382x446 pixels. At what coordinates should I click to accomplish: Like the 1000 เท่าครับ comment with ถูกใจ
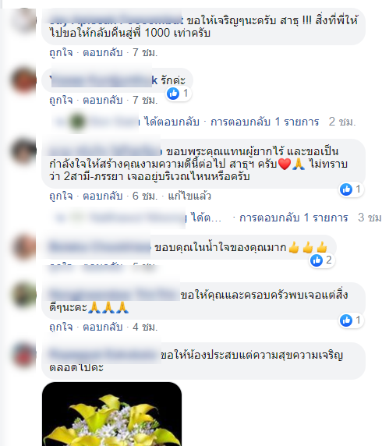pyautogui.click(x=61, y=52)
